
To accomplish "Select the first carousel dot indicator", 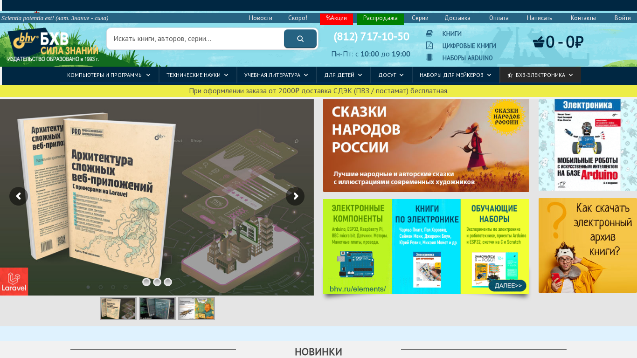I will [x=146, y=282].
